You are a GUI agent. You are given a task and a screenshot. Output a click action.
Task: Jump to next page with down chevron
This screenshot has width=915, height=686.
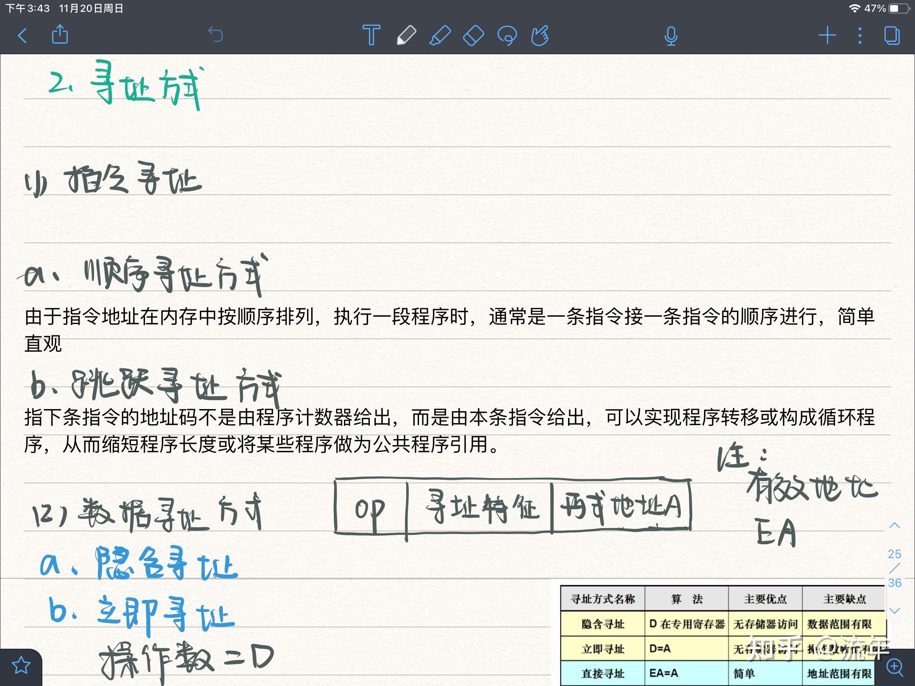pyautogui.click(x=894, y=611)
